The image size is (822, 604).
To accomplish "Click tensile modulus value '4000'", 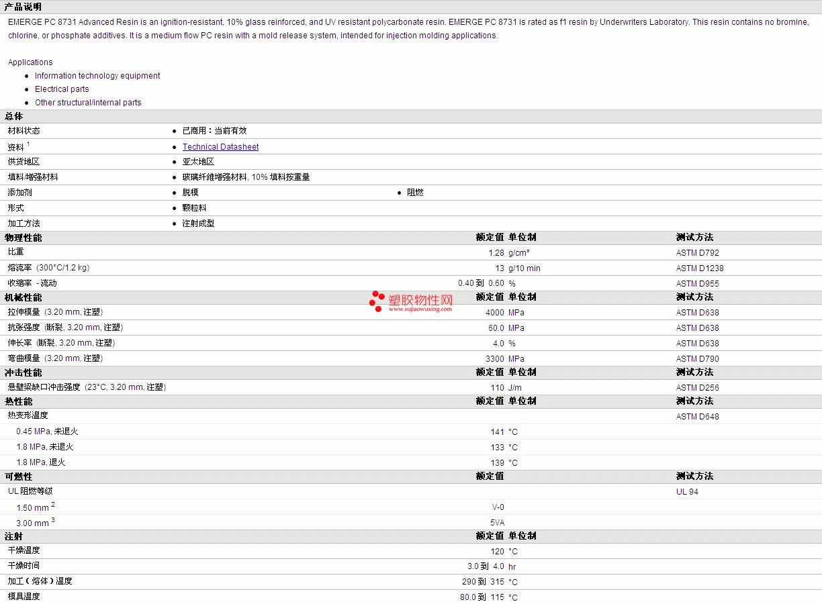I will (494, 313).
